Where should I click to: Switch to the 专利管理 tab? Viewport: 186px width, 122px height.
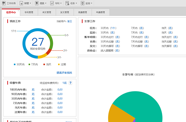click(x=29, y=13)
